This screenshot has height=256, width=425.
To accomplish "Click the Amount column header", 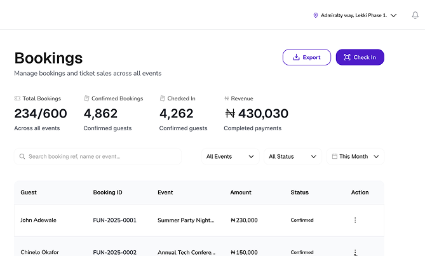I will pos(241,192).
